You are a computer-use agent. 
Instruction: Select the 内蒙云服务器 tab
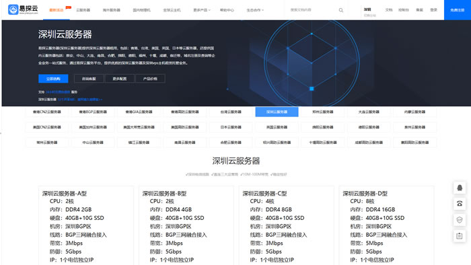pyautogui.click(x=414, y=112)
